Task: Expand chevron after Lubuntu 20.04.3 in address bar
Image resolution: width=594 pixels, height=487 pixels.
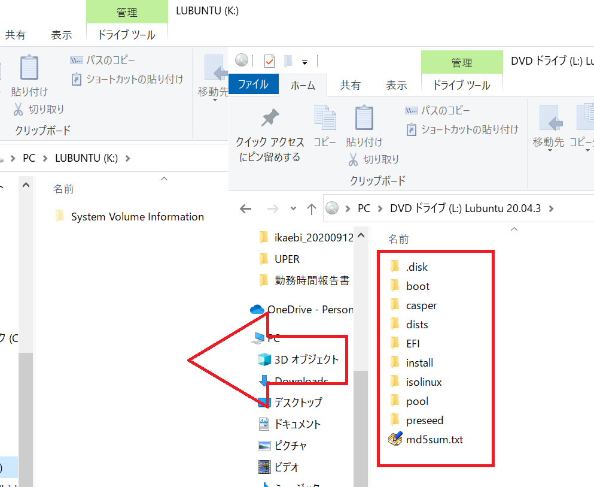Action: pos(551,208)
